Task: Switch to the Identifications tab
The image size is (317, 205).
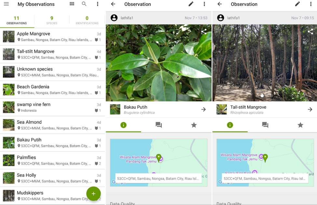Action: pyautogui.click(x=87, y=20)
